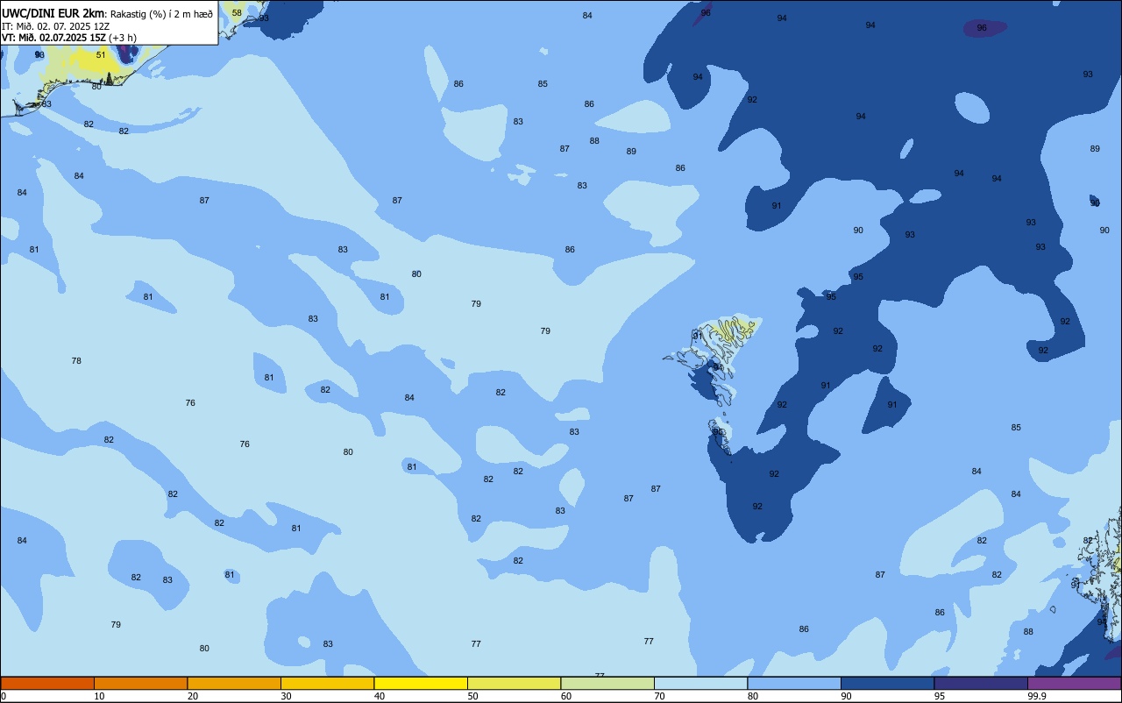Click the '96' inside the dark purple oval

(982, 28)
